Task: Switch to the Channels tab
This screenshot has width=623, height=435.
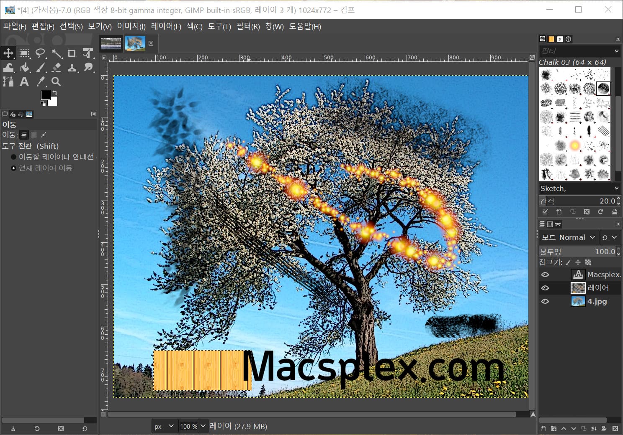Action: (550, 224)
